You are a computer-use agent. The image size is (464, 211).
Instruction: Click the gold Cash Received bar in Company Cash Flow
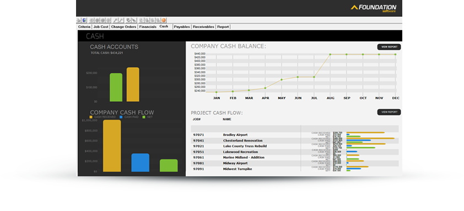coord(112,146)
